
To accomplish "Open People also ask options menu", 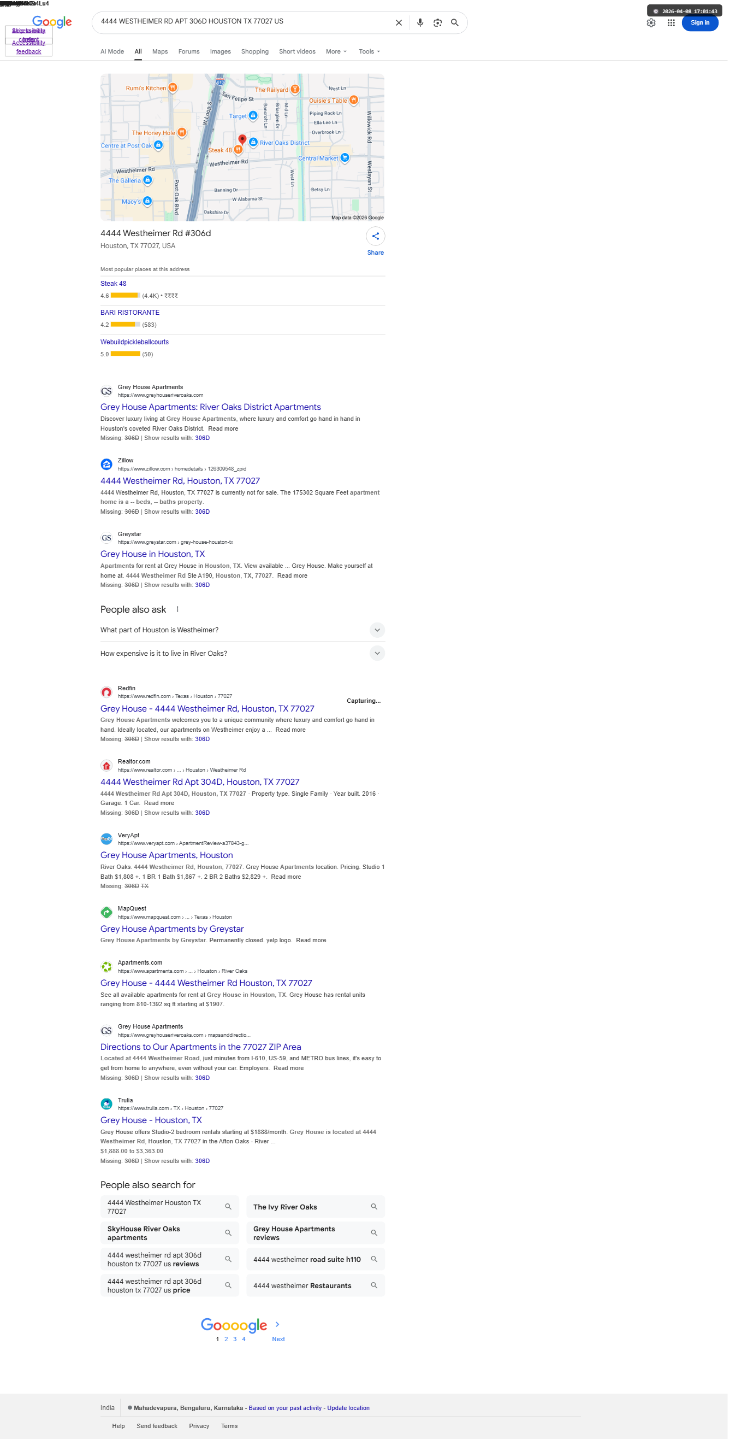I will point(177,609).
